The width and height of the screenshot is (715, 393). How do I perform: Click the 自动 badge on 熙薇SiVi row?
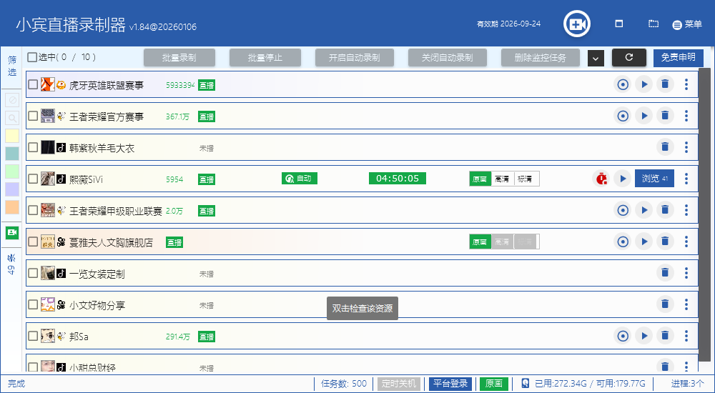pos(299,179)
